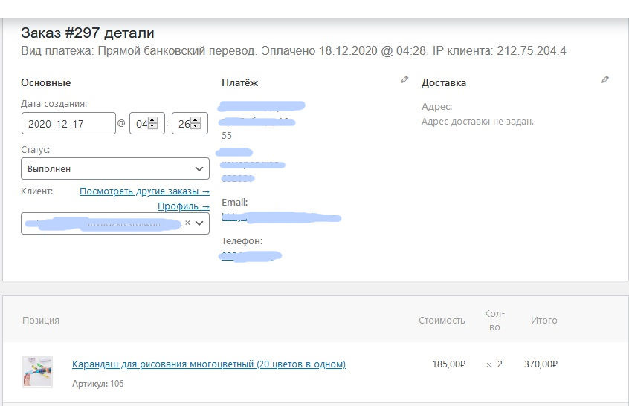Screen dimensions: 629x406
Task: Click the pencil icon next to Платёж
Action: (x=404, y=79)
